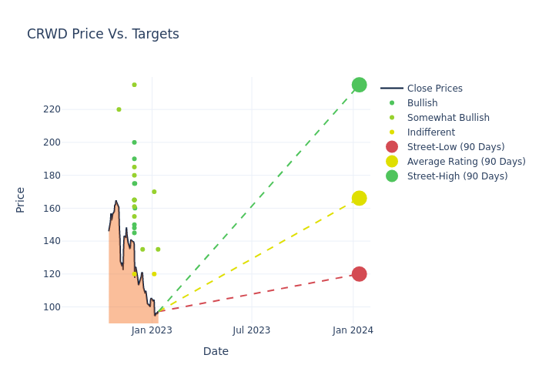The image size is (539, 385).
Task: Click the 220 y-axis tick label
Action: (52, 109)
